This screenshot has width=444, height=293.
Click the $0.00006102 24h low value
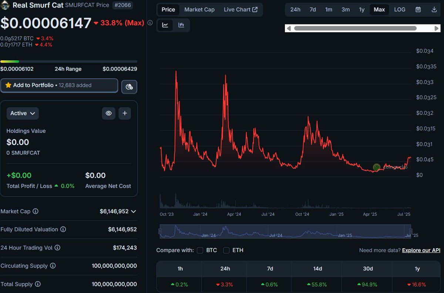tap(17, 69)
